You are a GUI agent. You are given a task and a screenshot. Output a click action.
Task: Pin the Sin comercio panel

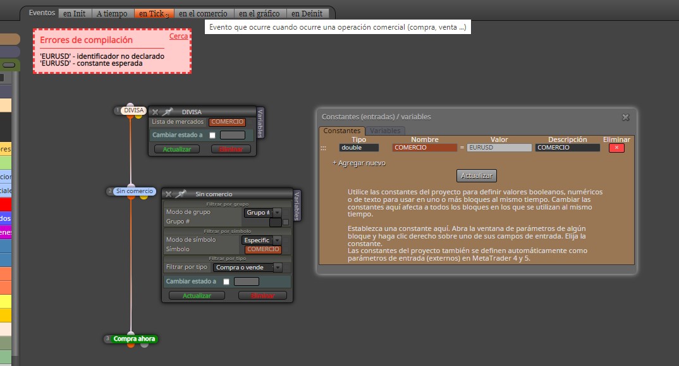point(181,194)
